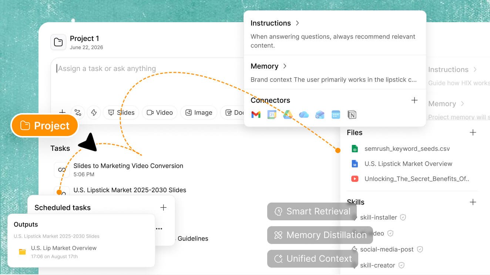Open the Google Drive connector icon
490x275 pixels.
click(x=288, y=115)
